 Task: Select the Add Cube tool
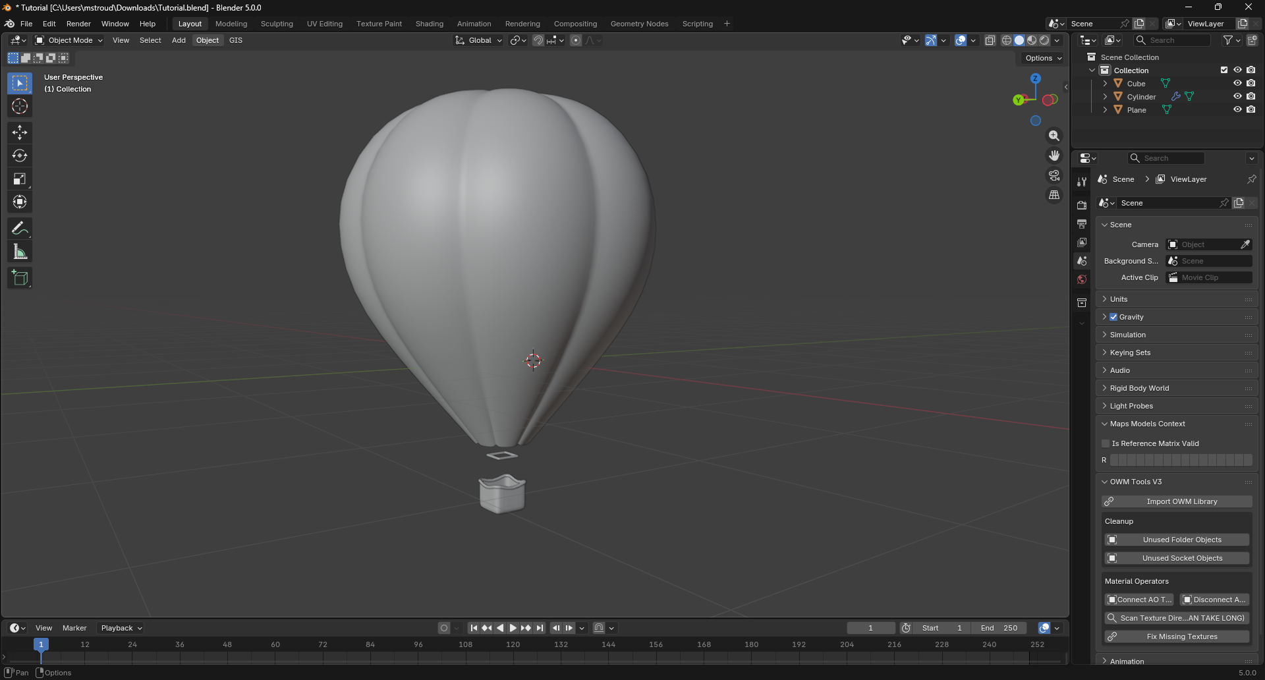point(20,277)
